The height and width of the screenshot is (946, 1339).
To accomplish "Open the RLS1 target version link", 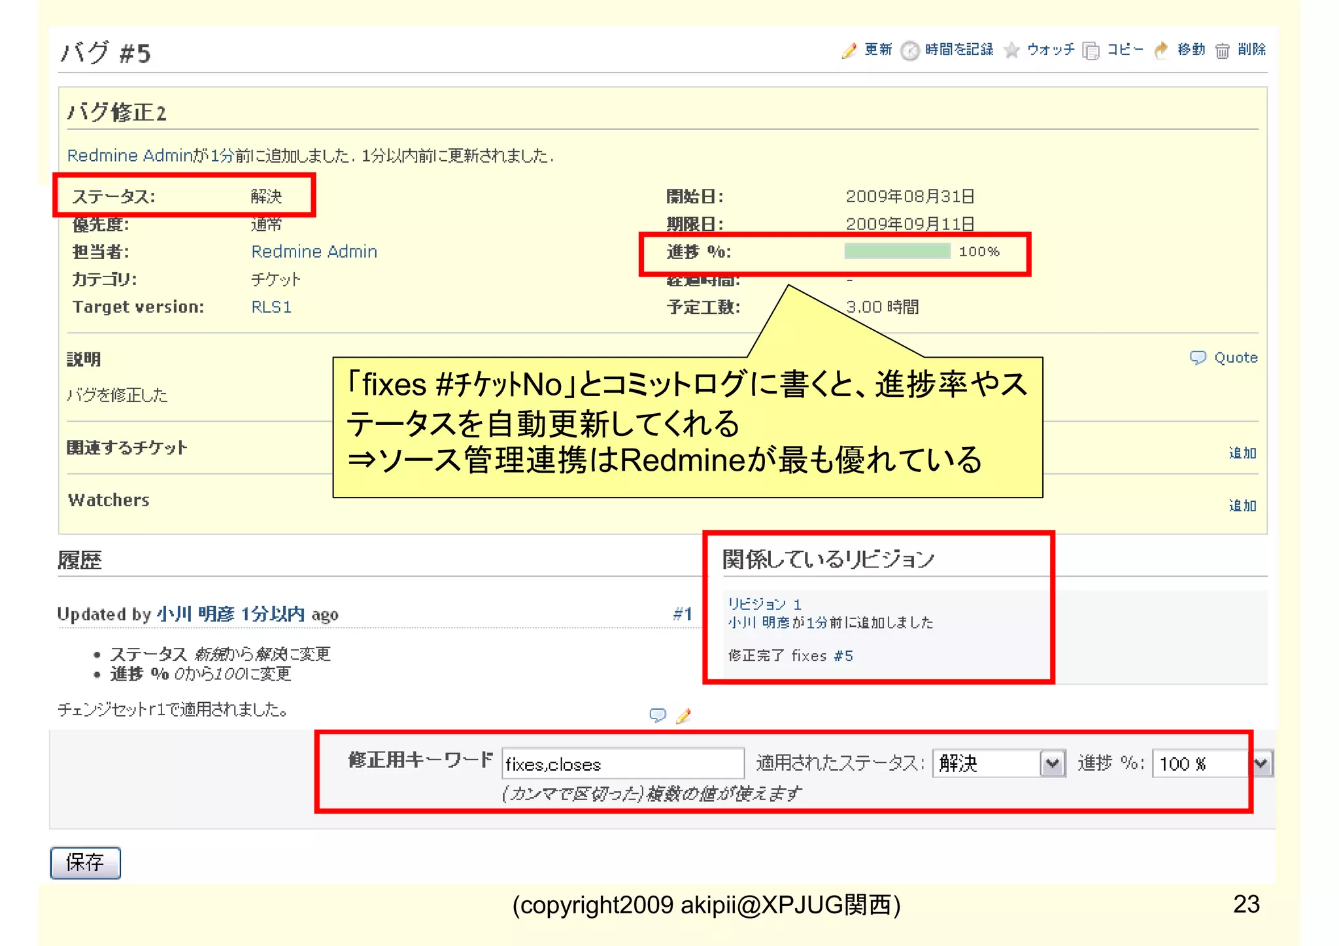I will click(271, 307).
